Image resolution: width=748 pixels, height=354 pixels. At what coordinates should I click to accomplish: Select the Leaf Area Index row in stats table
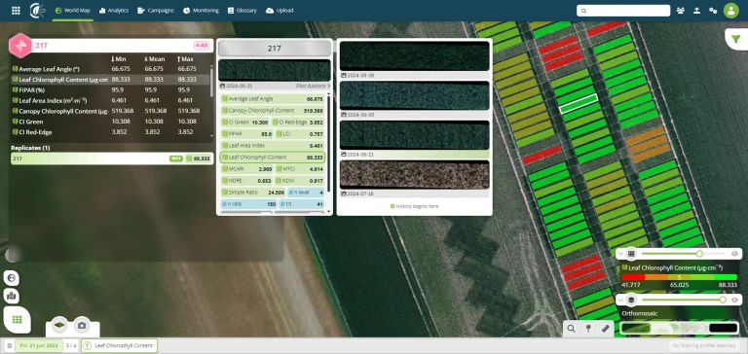111,100
